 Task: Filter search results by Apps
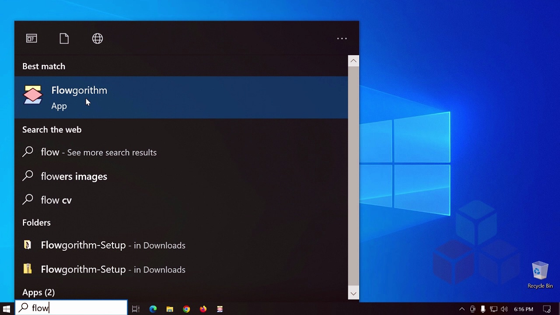(31, 38)
